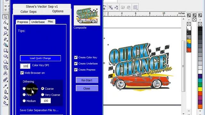The width and height of the screenshot is (205, 115).
Task: Click the grayed Break Apart icon in toolbar
Action: [129, 7]
